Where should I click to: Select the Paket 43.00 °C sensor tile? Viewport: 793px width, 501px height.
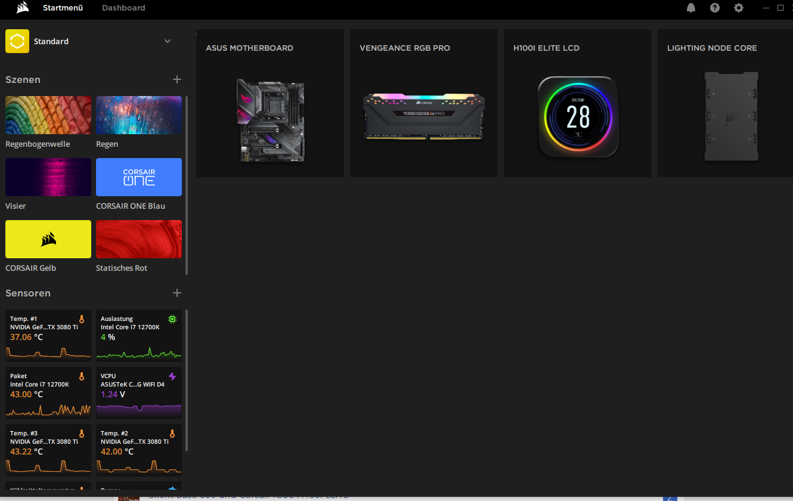(x=48, y=393)
